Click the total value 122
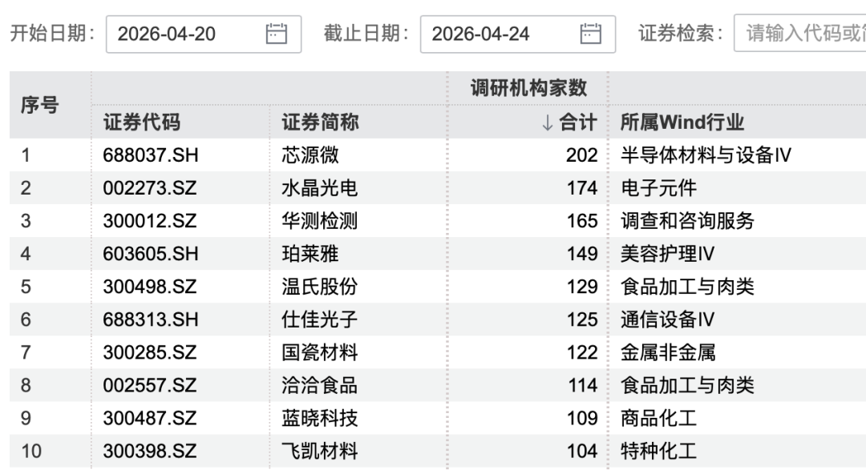The height and width of the screenshot is (470, 866). tap(582, 352)
